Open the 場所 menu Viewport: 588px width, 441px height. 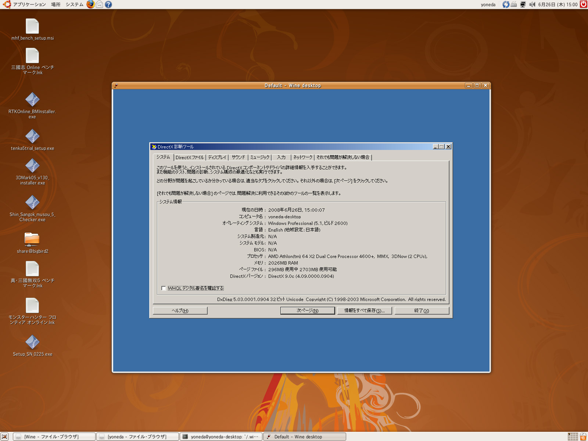click(56, 4)
